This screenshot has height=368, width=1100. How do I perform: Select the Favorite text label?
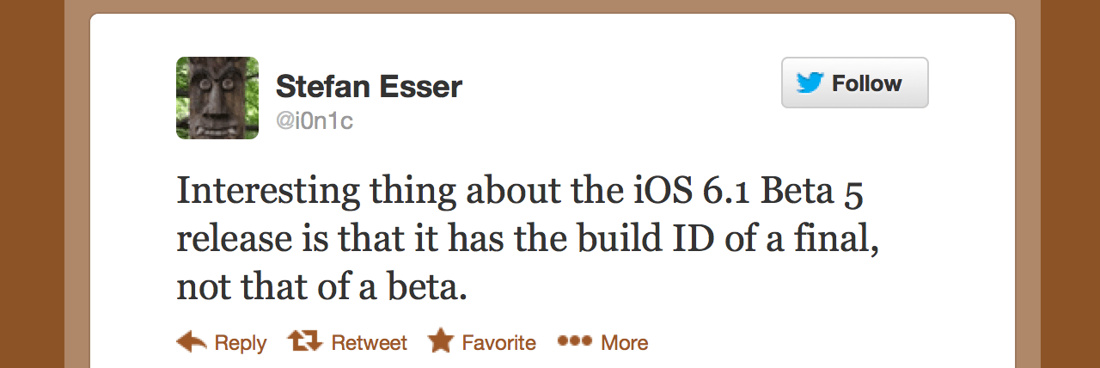pos(498,343)
